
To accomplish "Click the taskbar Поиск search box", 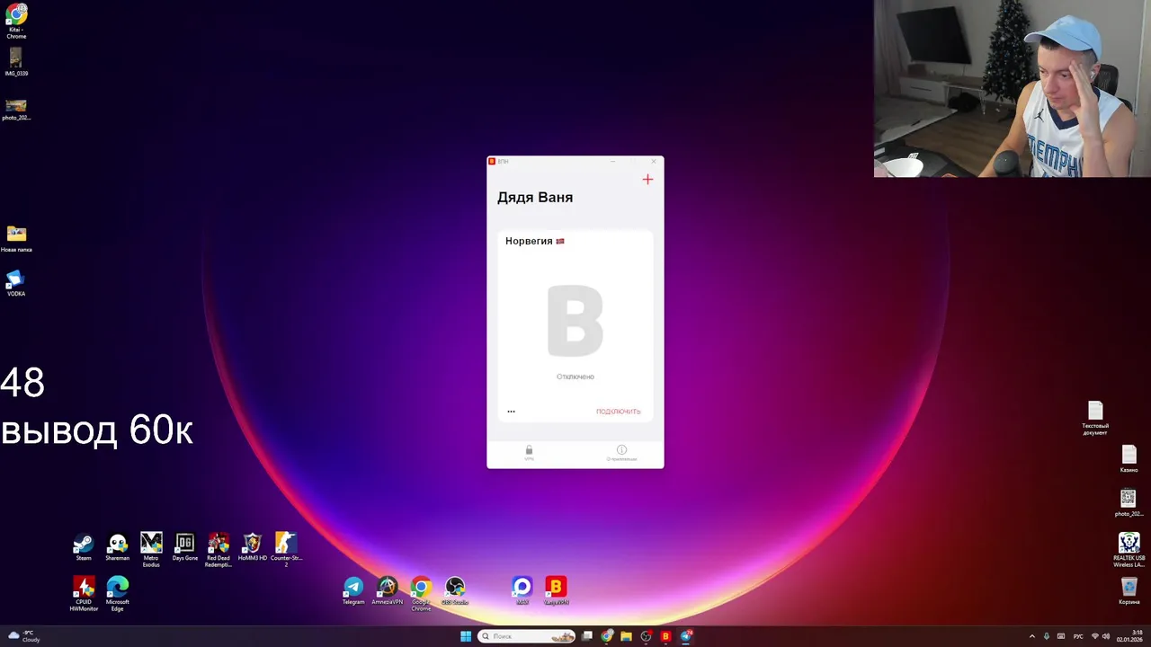I will 527,636.
